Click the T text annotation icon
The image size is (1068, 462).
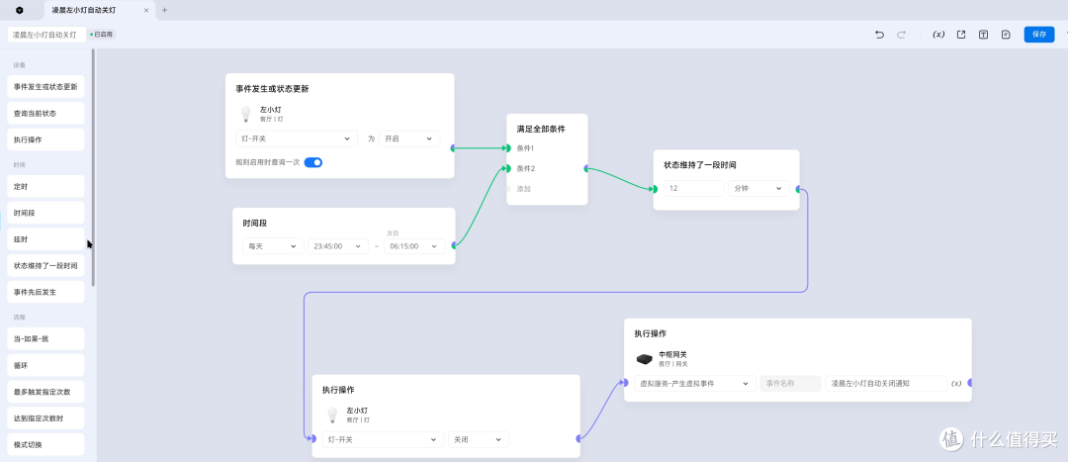[984, 35]
